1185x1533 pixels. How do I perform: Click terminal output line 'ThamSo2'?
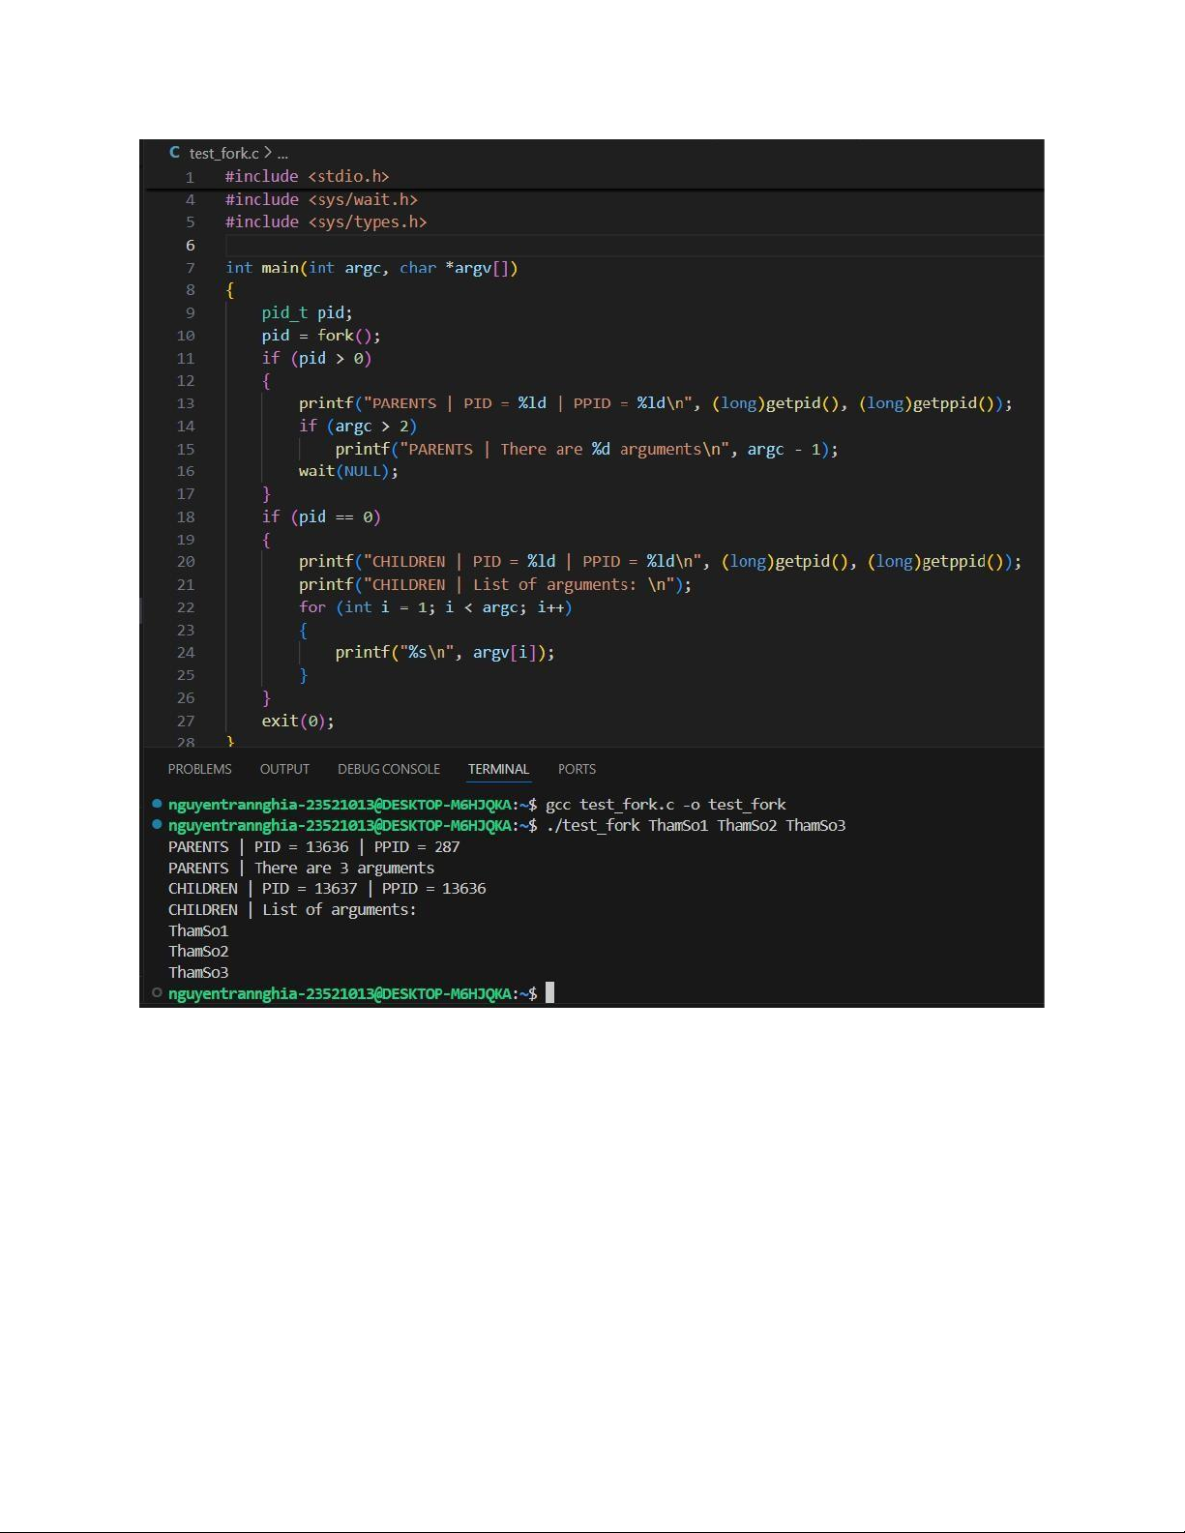click(x=198, y=952)
